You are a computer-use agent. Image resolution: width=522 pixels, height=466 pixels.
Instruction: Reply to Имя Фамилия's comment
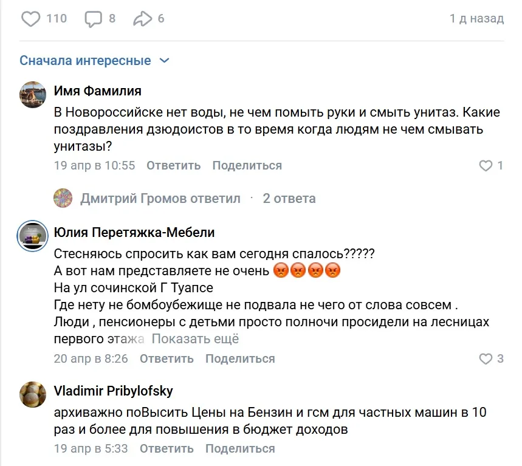(x=173, y=165)
